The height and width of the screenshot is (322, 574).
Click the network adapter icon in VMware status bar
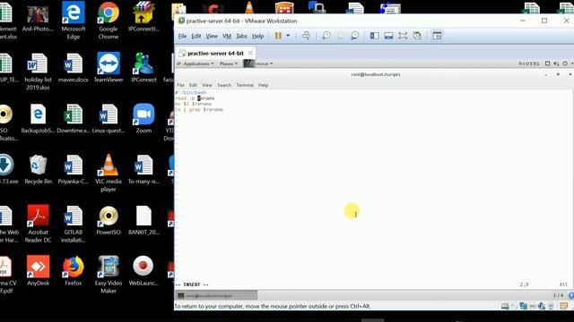click(524, 306)
